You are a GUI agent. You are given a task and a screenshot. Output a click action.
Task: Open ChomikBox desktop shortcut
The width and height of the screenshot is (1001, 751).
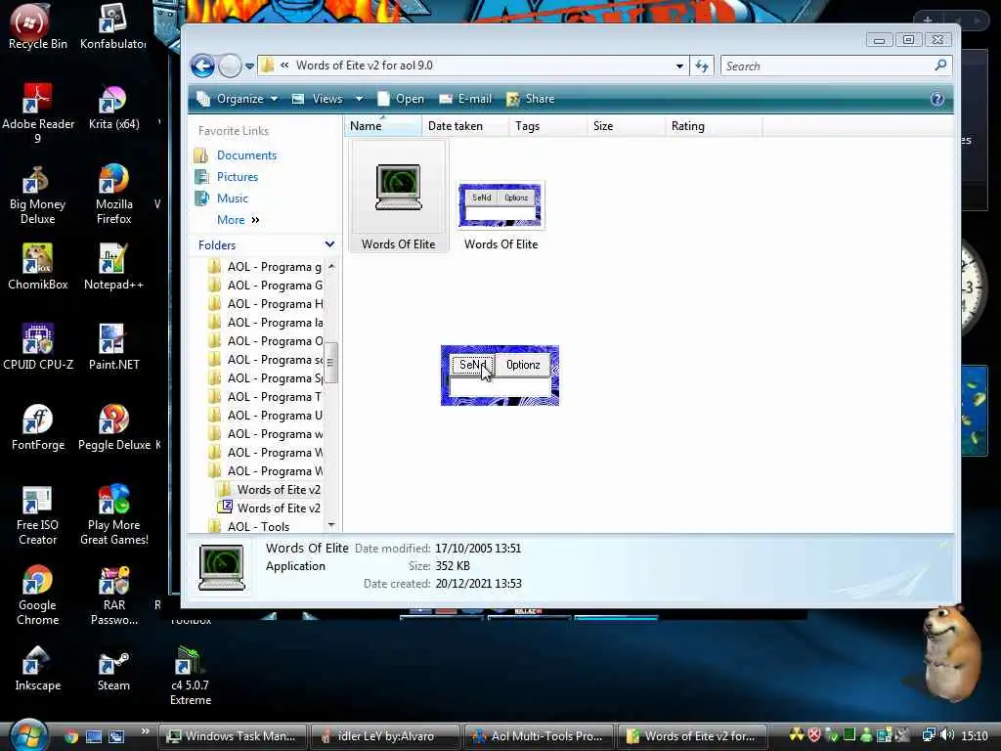tap(37, 267)
